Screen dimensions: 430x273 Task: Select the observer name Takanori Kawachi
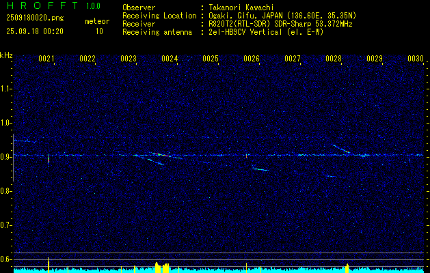click(x=241, y=8)
